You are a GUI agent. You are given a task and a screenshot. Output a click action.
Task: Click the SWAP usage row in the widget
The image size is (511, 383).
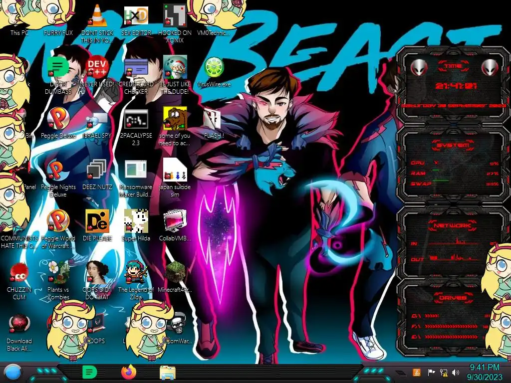pos(454,184)
